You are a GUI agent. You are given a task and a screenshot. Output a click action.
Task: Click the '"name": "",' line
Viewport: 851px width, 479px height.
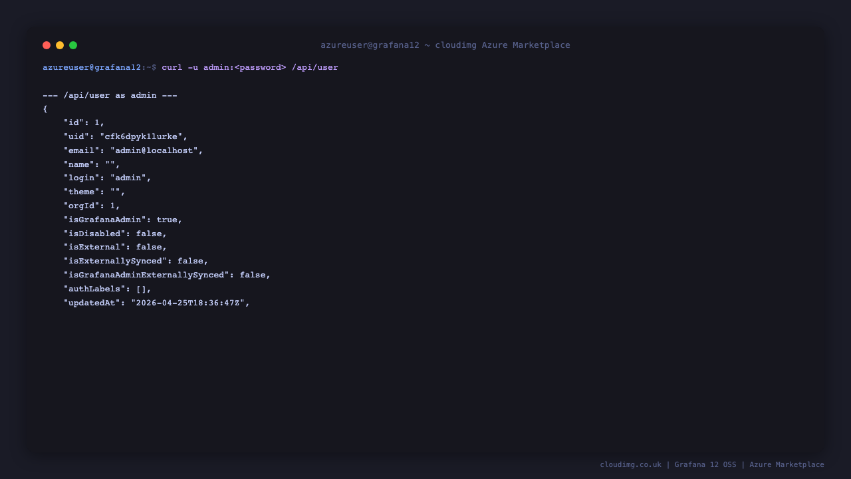[92, 164]
